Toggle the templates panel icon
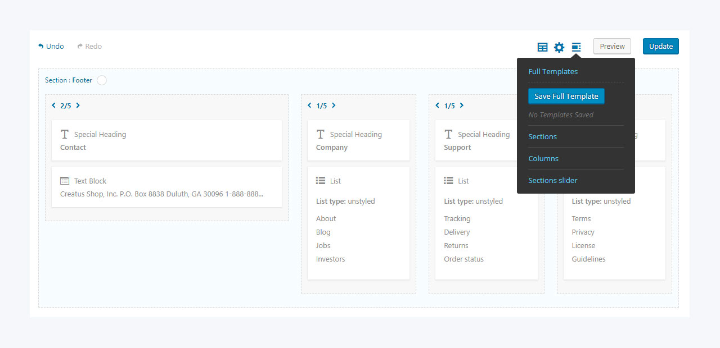Screen dimensions: 720x348 [x=576, y=47]
